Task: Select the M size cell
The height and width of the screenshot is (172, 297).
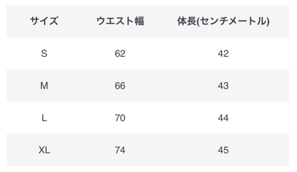Action: coord(44,86)
